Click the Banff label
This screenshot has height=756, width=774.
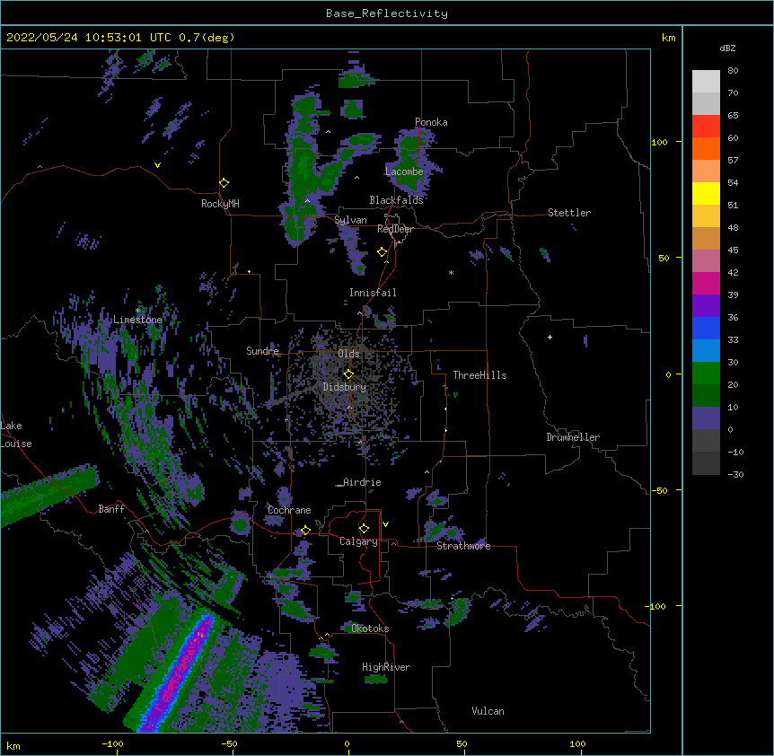pos(111,509)
